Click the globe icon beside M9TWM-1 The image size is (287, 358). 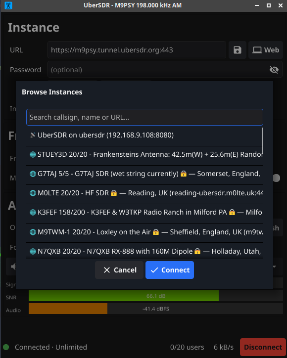tap(33, 232)
